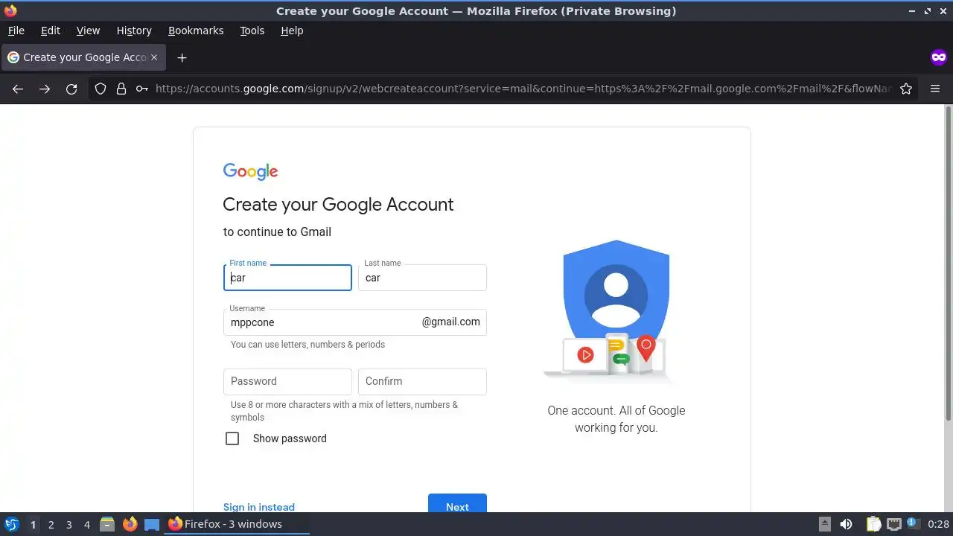Click the Password field
Viewport: 953px width, 536px height.
point(287,381)
